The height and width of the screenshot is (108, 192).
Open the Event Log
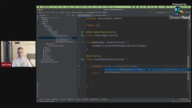pyautogui.click(x=184, y=99)
